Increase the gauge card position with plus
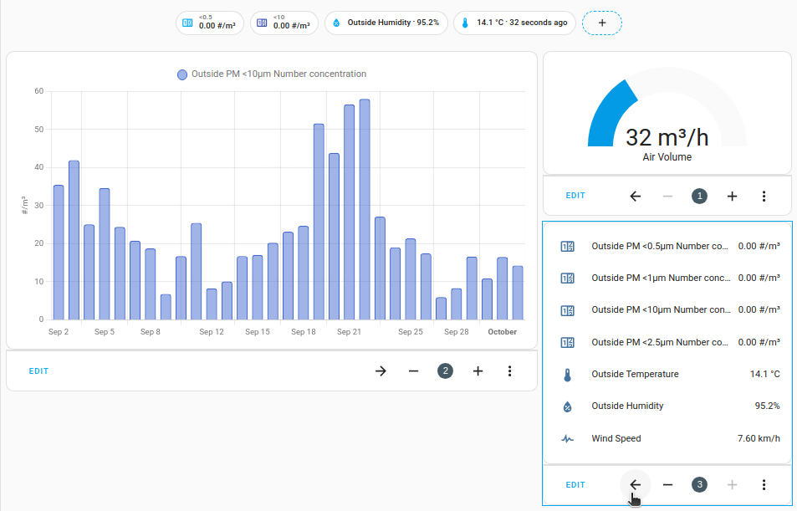 coord(732,196)
